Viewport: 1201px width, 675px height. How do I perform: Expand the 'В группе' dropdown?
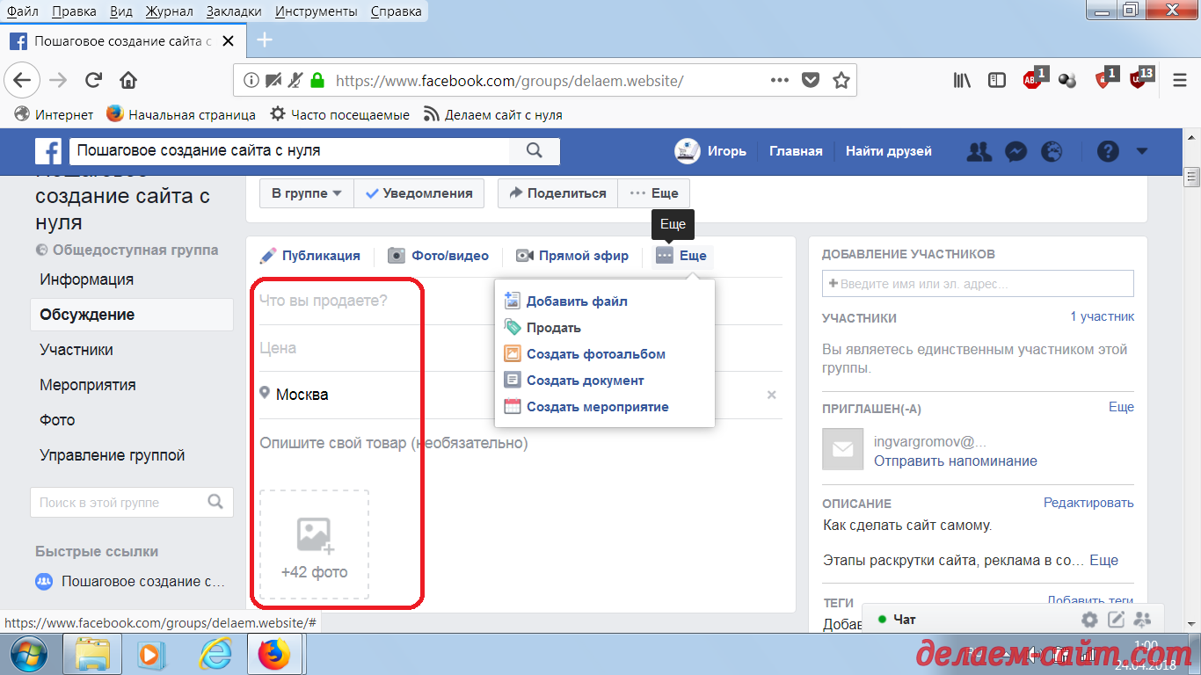(x=306, y=193)
